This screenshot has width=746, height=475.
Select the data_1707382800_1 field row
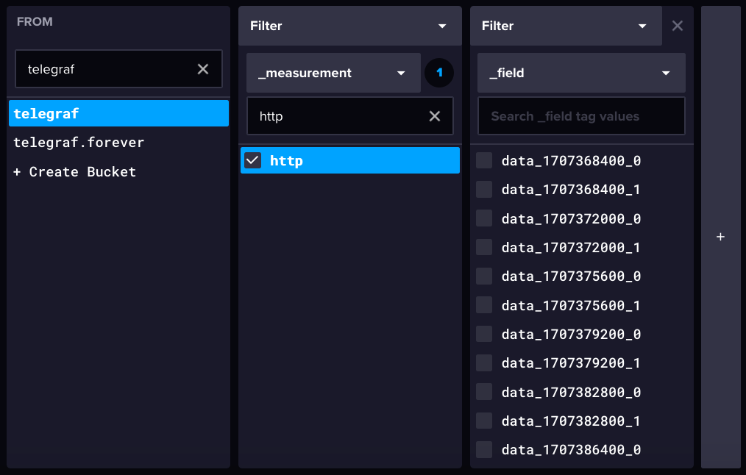[570, 421]
